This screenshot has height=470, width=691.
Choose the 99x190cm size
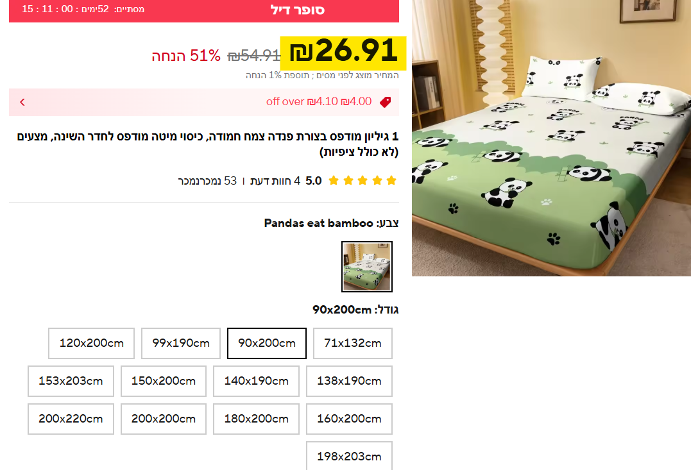(181, 343)
